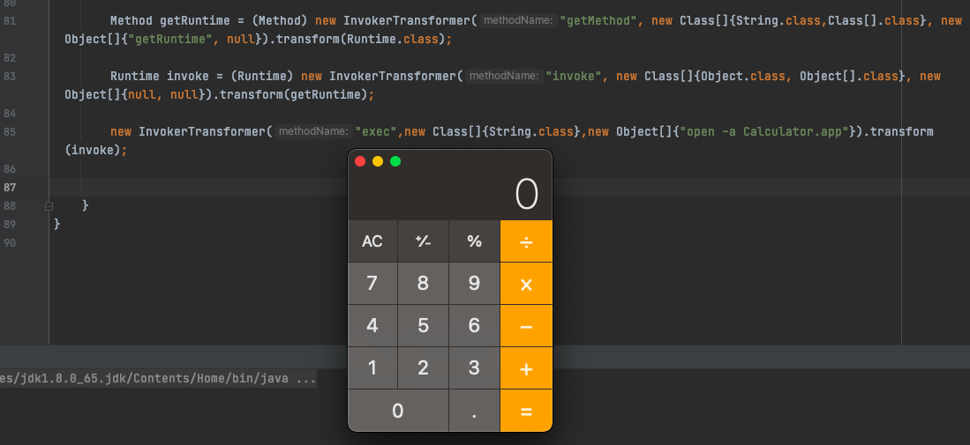Click the plus key in Calculator
This screenshot has width=970, height=445.
(526, 368)
